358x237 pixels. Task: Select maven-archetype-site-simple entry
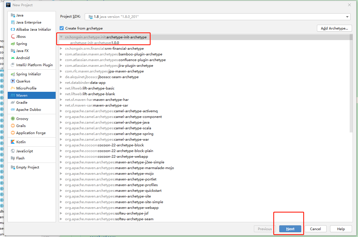pyautogui.click(x=114, y=202)
